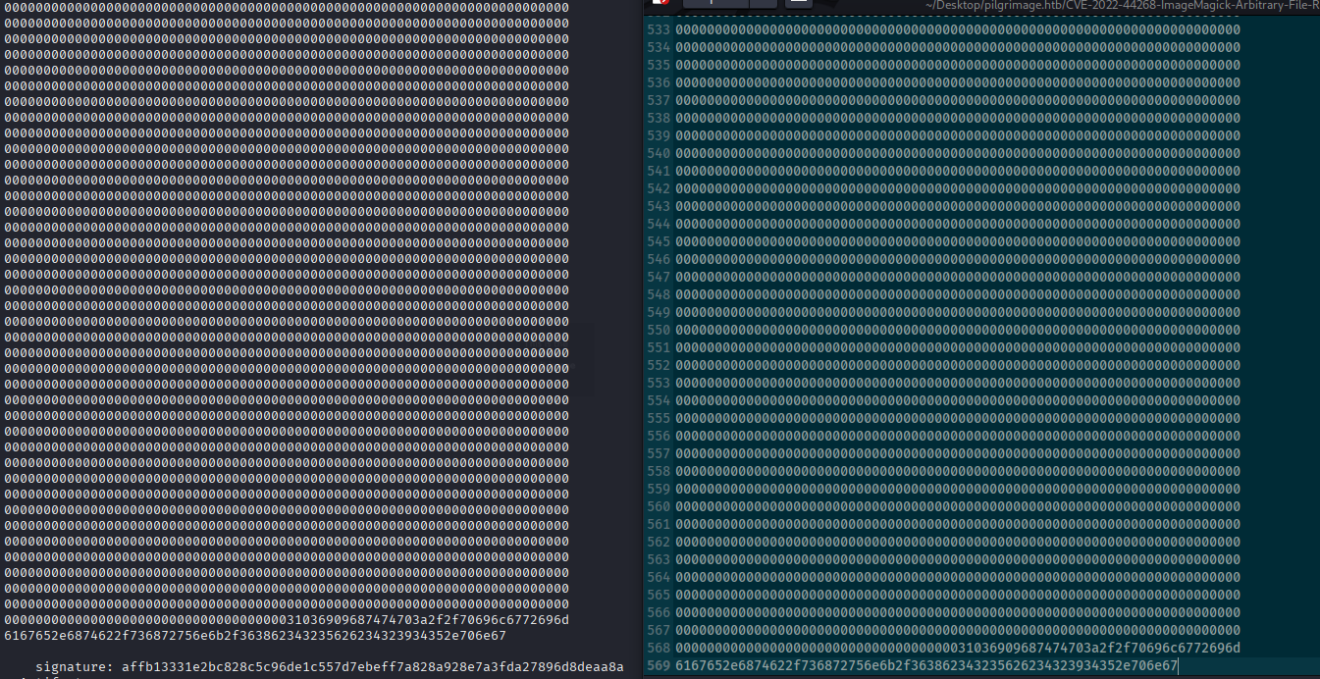Select line number 539 in the editor gutter

tap(659, 135)
